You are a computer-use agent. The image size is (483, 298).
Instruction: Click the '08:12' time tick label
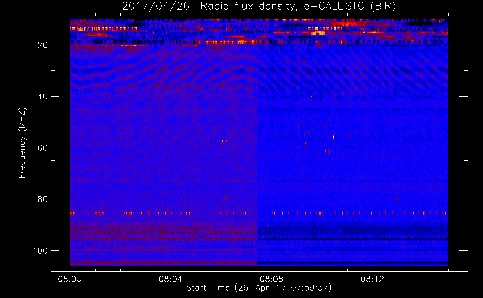tap(373, 279)
